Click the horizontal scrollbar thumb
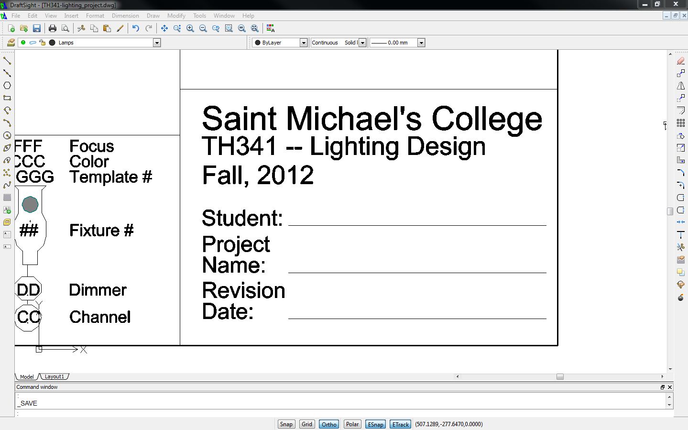Screen dimensions: 688x430 point(560,376)
